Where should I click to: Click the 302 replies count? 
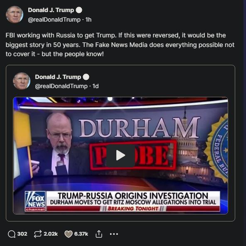coord(22,234)
